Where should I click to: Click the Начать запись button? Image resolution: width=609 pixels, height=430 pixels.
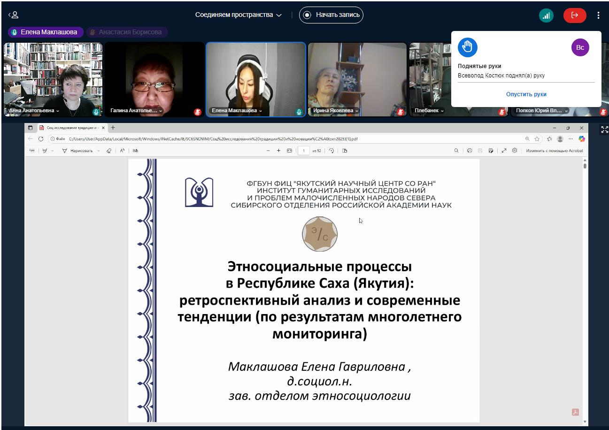[331, 15]
